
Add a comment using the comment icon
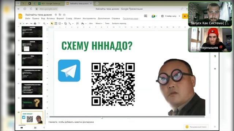(77, 23)
